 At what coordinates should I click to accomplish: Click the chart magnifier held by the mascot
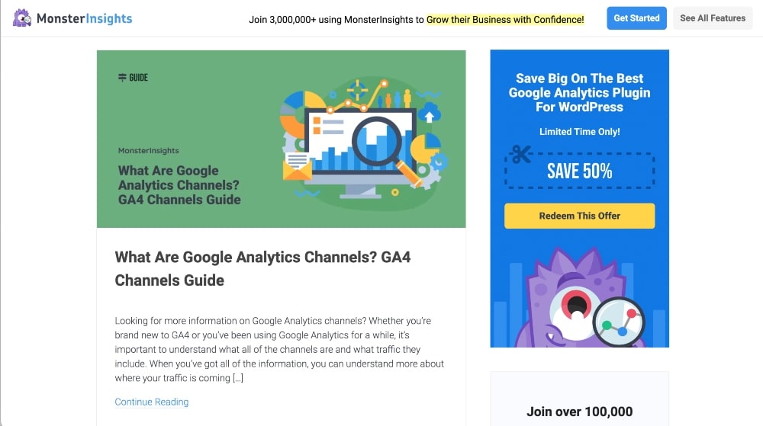618,322
